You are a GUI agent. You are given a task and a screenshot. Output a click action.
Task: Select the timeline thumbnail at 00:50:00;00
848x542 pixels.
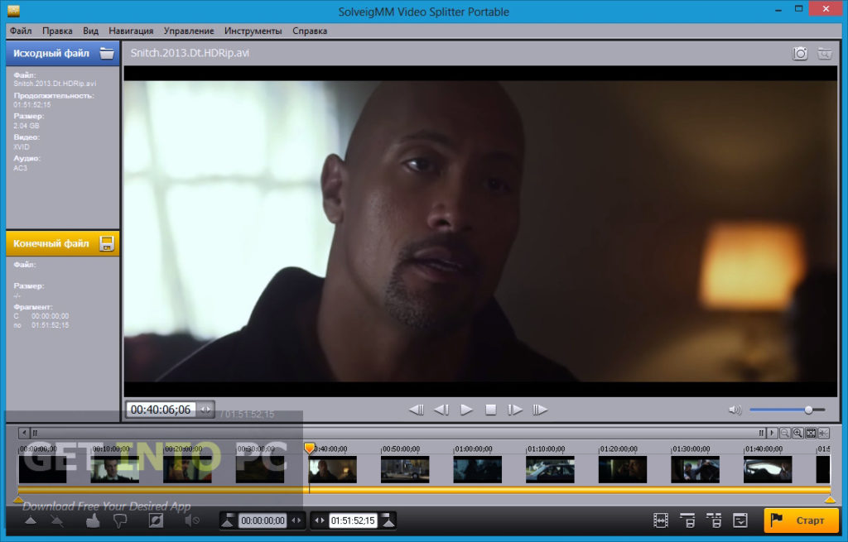click(405, 469)
